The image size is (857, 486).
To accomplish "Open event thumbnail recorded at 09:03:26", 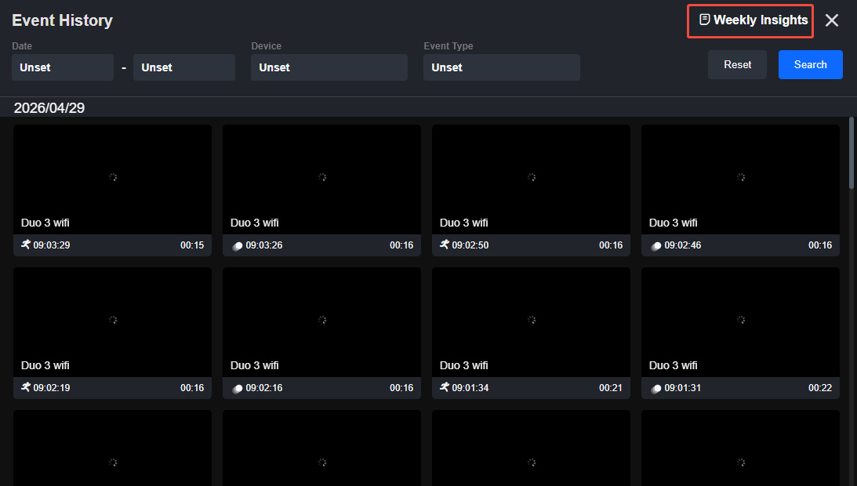I will [322, 180].
